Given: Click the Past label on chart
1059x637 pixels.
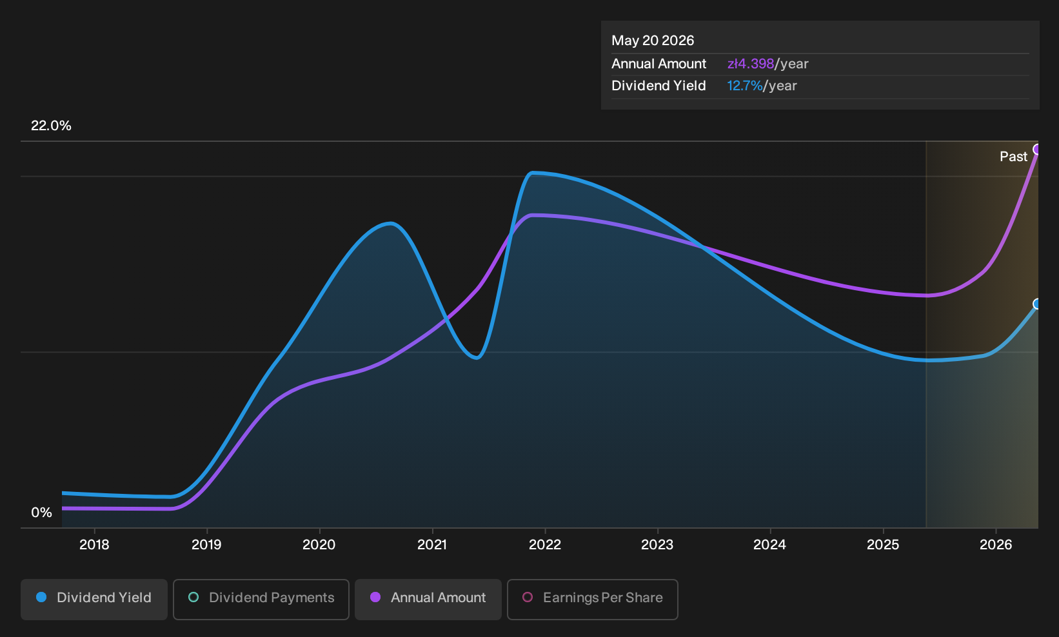Looking at the screenshot, I should [1013, 157].
